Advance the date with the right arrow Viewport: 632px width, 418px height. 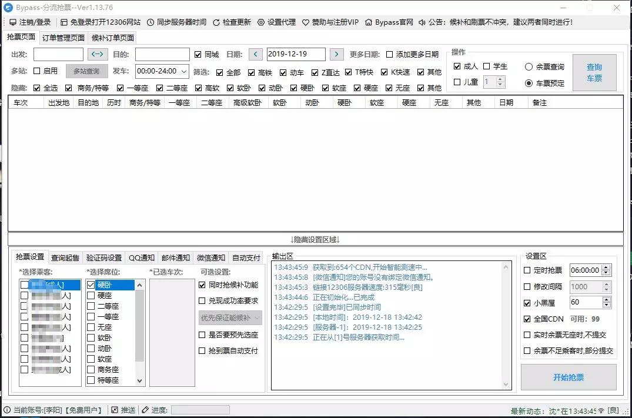(x=336, y=53)
